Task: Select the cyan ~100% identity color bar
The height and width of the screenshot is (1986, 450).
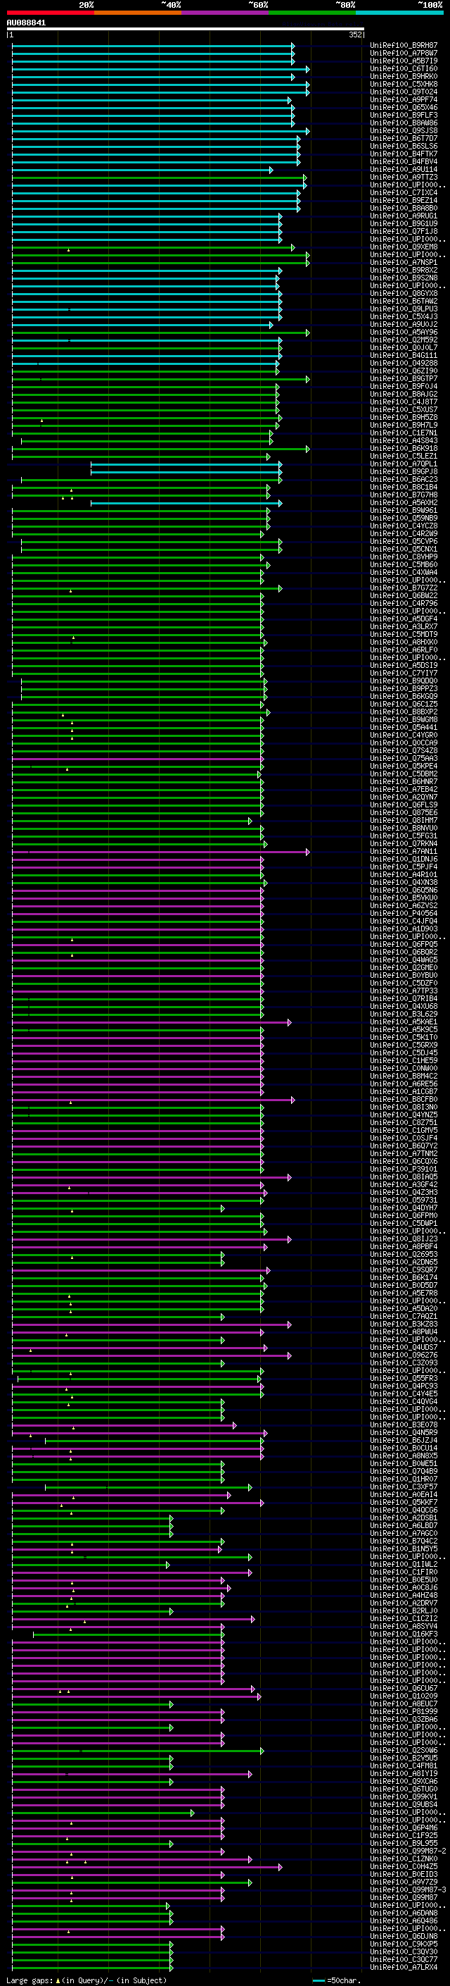Action: pyautogui.click(x=399, y=13)
